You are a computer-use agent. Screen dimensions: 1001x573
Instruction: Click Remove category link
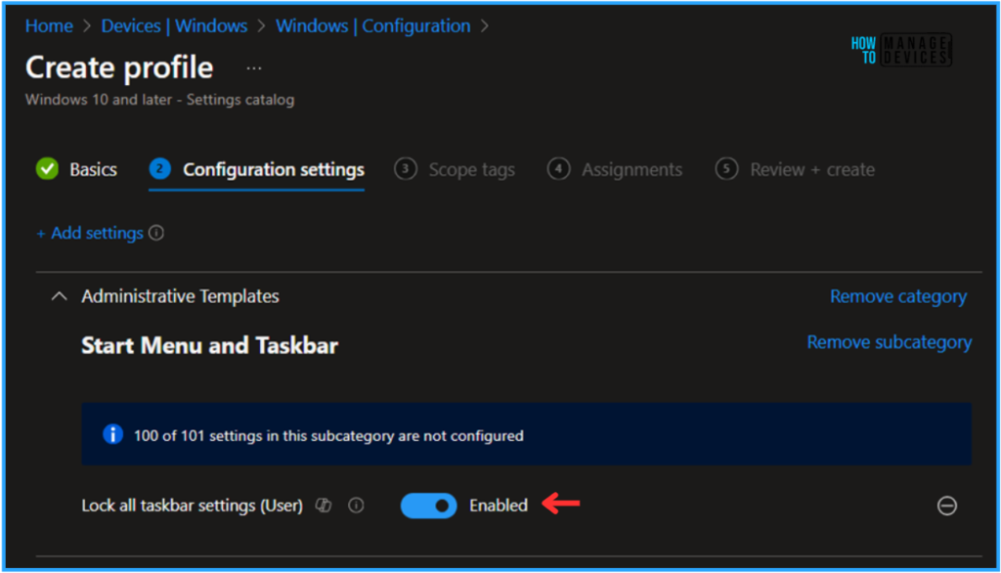(898, 296)
